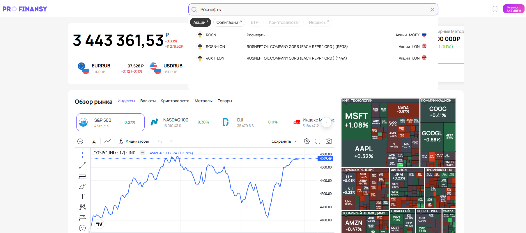Switch to Криптовалюта market overview tab
Image resolution: width=526 pixels, height=233 pixels.
175,101
